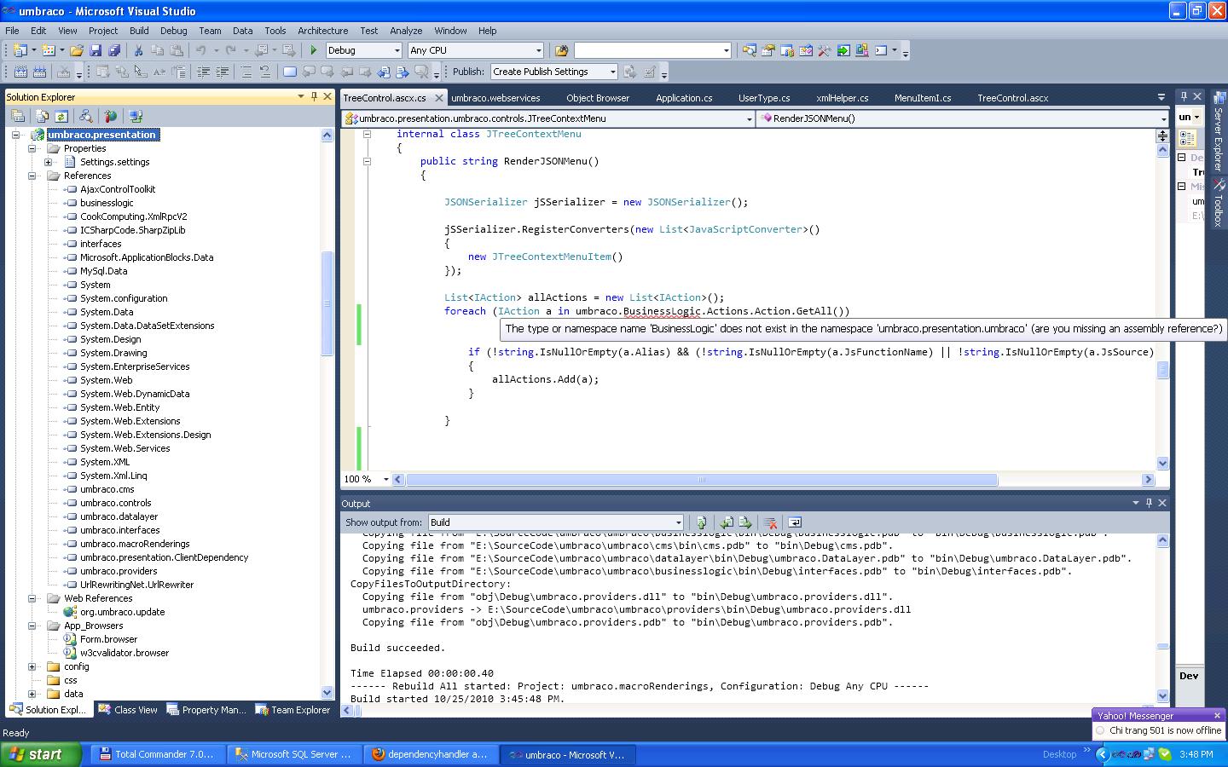Switch to the Object Browser tab

coord(598,98)
